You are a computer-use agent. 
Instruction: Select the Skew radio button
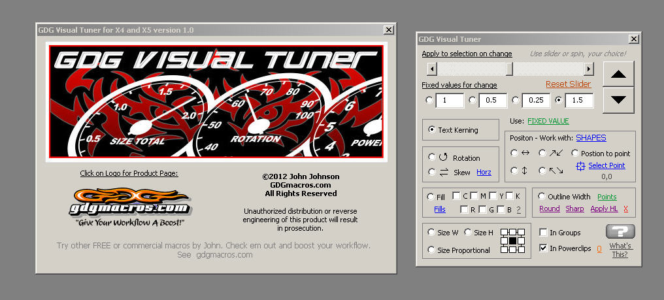coord(431,172)
